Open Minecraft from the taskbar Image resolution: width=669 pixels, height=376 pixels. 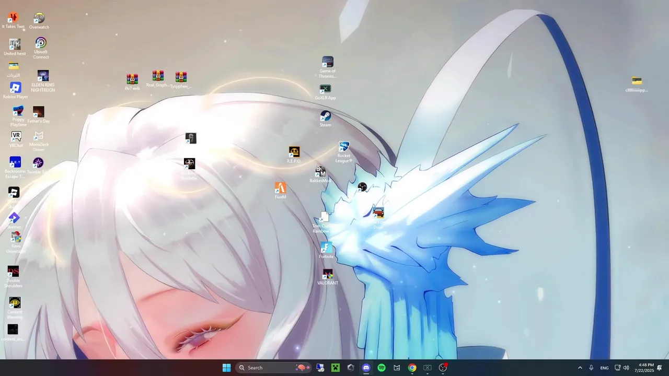coord(336,368)
